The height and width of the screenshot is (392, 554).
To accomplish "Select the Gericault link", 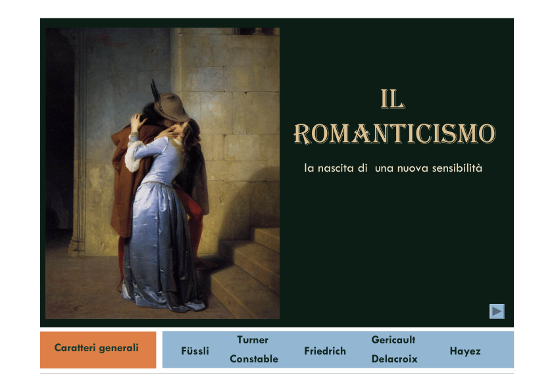I will point(393,340).
